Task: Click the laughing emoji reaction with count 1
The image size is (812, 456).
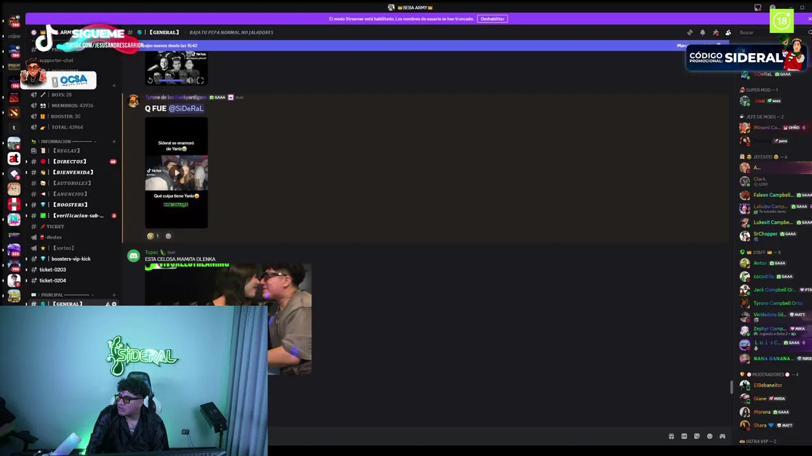Action: click(153, 236)
